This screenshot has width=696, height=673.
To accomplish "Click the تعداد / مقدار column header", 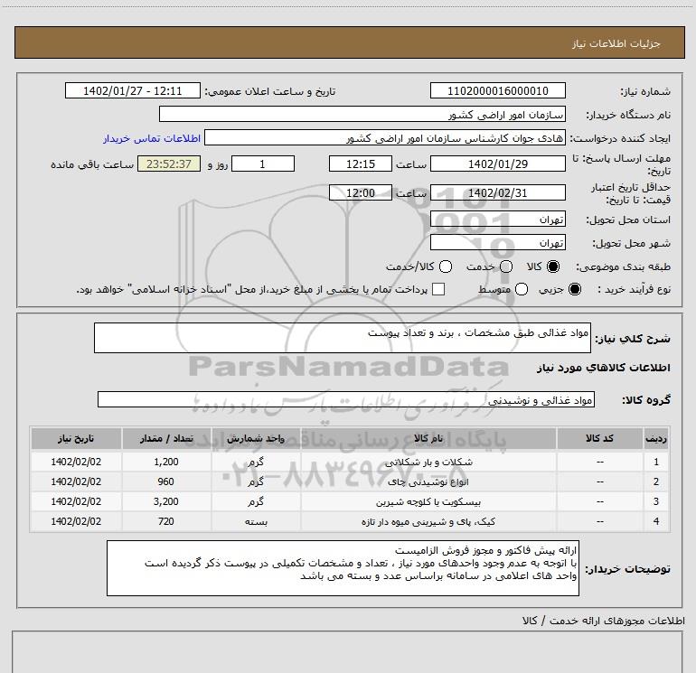I will tap(166, 439).
